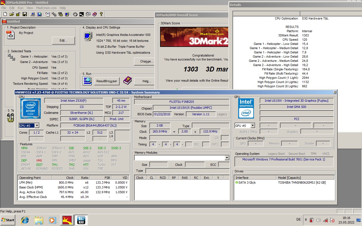Click the clock showing 18:16 in the tray

346,218
